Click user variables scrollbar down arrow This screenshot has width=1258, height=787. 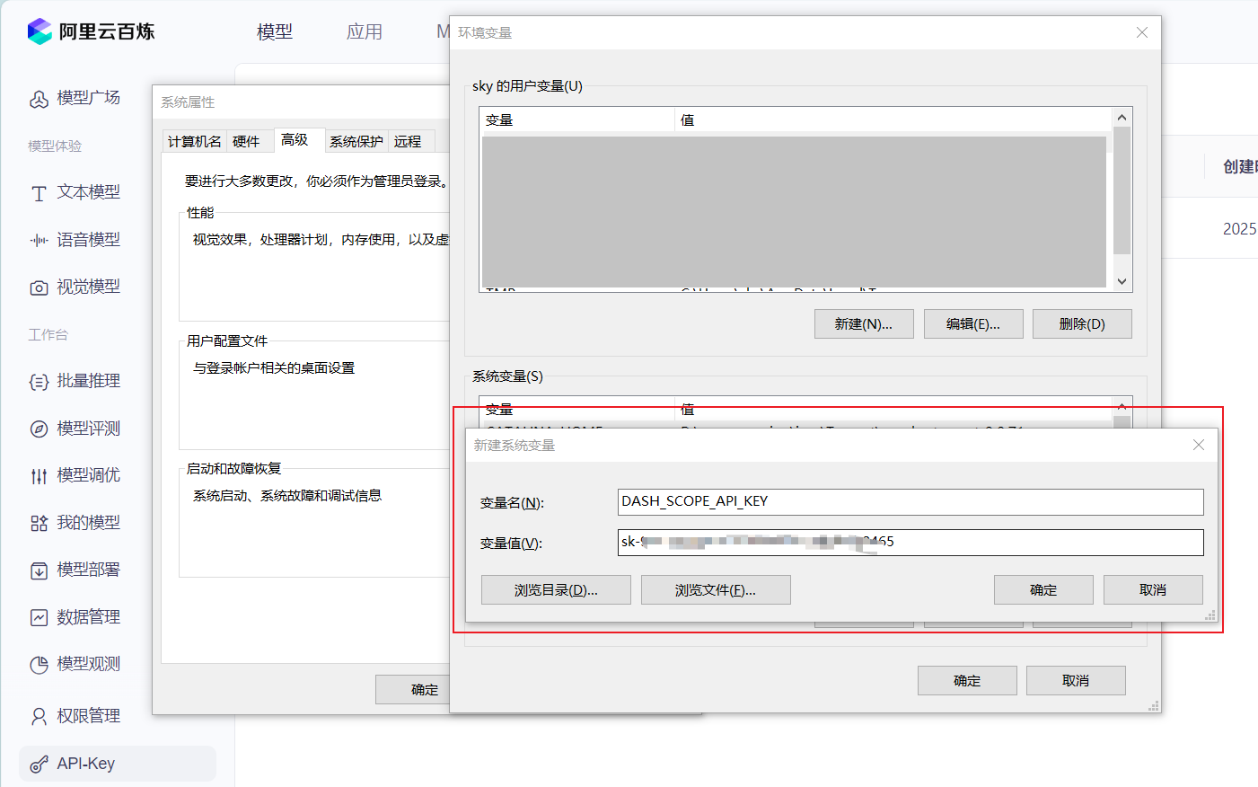pos(1122,281)
